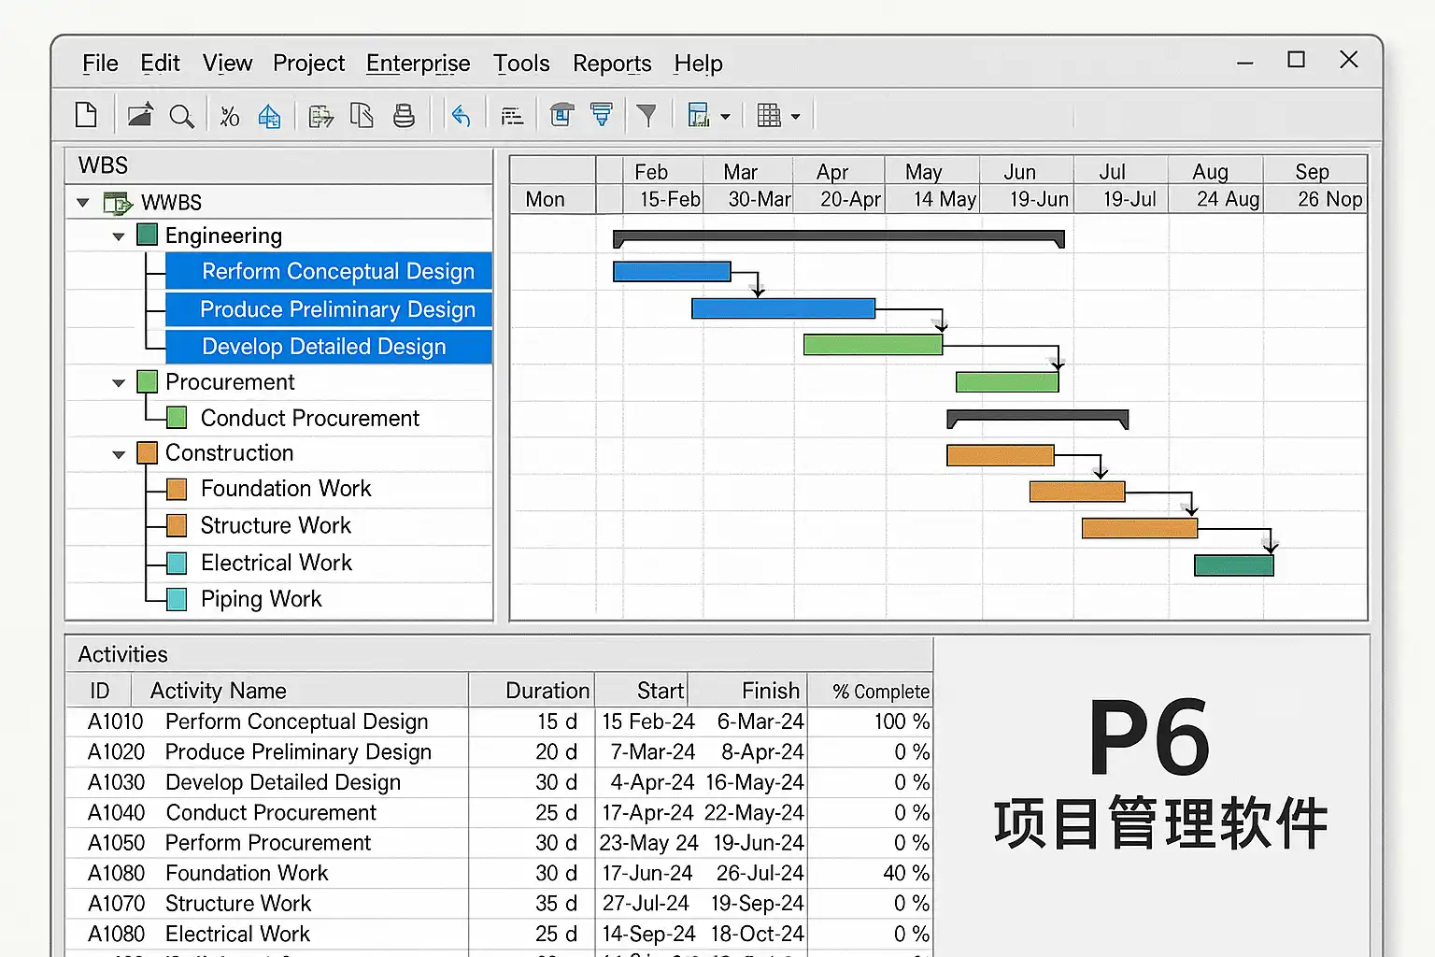Click the new blank document icon
1435x957 pixels.
click(x=86, y=115)
